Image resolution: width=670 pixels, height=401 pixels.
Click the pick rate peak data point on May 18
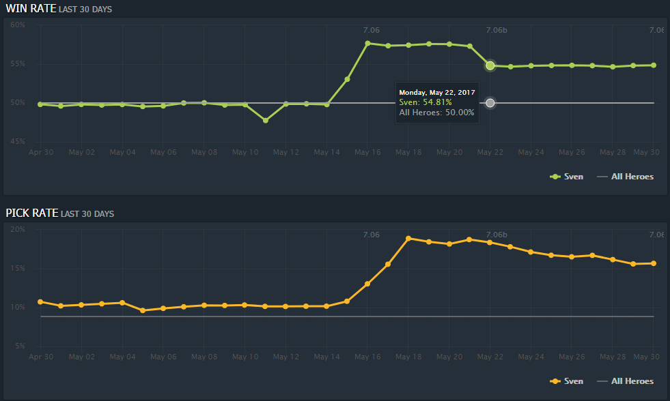point(408,239)
